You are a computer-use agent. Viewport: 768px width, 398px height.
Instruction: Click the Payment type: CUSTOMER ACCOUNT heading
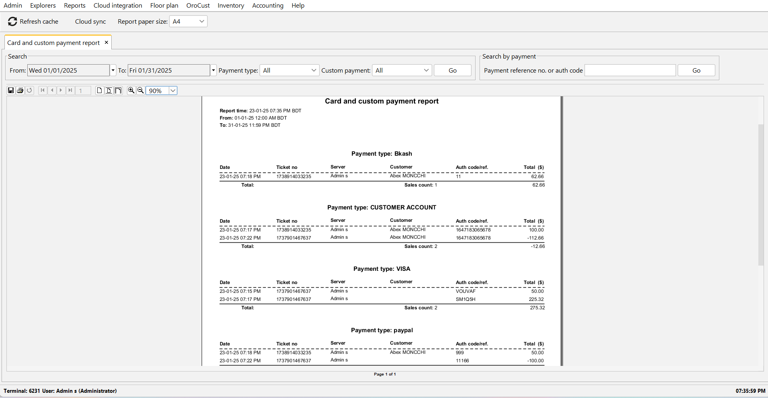tap(382, 207)
